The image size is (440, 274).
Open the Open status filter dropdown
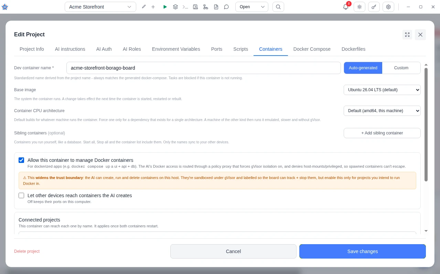(252, 7)
